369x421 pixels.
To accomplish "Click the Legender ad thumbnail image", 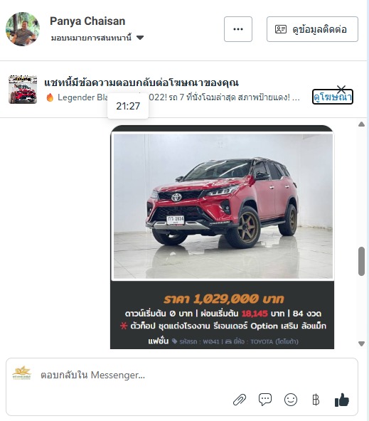I will [x=23, y=90].
